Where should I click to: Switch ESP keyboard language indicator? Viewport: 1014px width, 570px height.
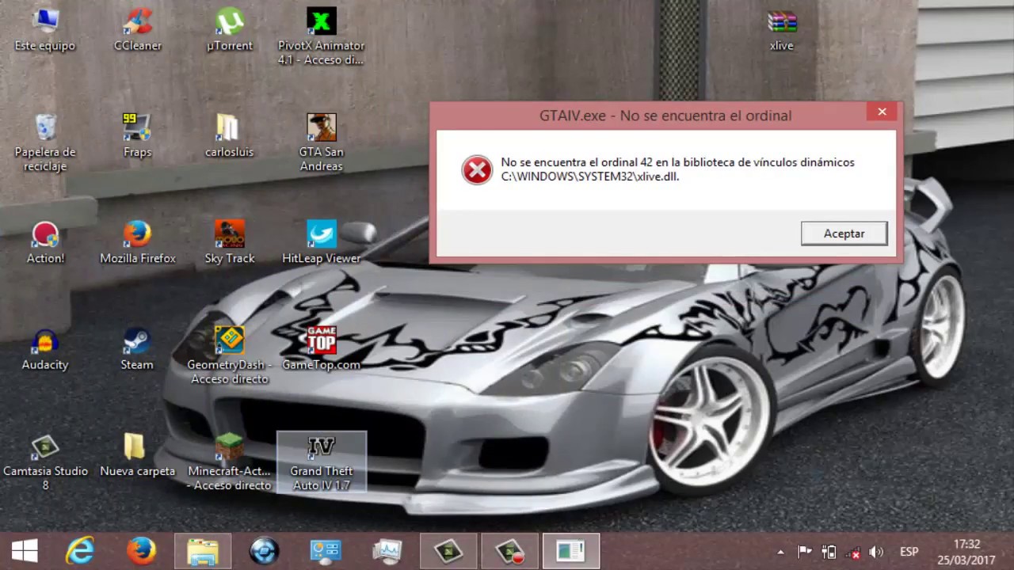pyautogui.click(x=909, y=552)
